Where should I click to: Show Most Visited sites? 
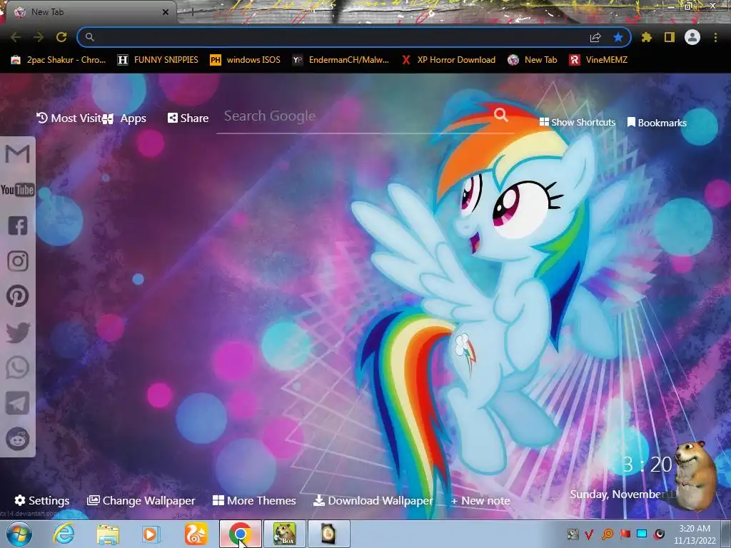(x=69, y=118)
